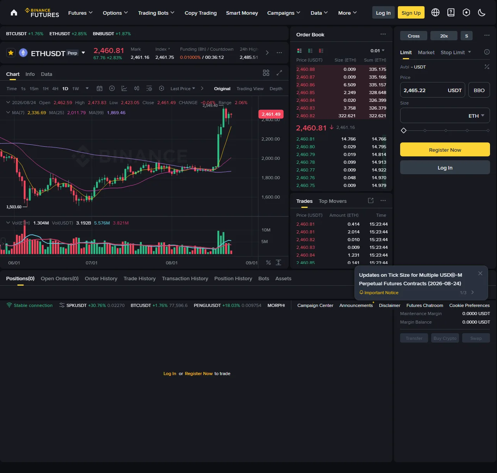Open the Position History tab

tap(233, 278)
